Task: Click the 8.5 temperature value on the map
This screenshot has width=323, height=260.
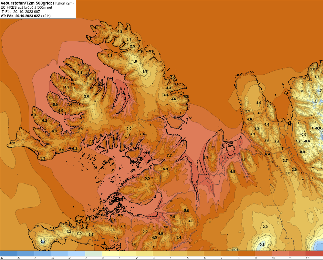Action: pyautogui.click(x=120, y=215)
